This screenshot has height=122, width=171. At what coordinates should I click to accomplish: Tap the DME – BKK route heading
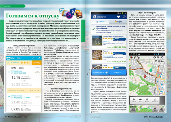(17, 68)
